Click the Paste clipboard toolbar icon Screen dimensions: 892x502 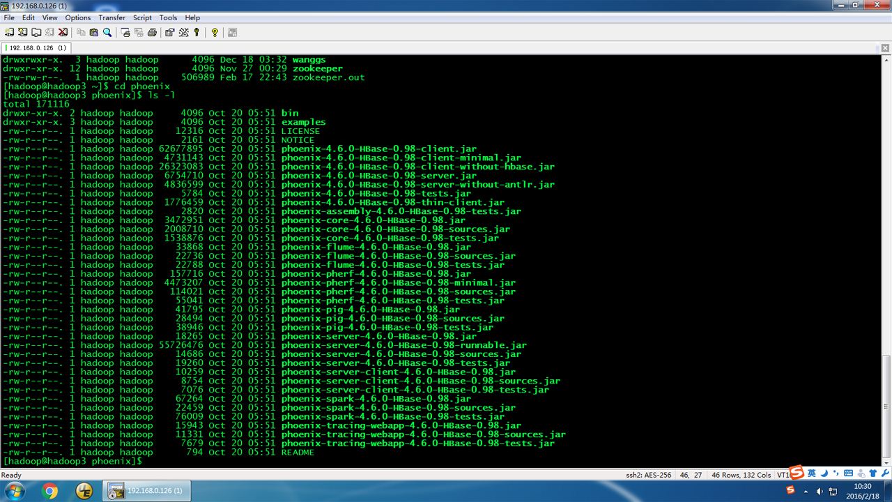point(94,32)
